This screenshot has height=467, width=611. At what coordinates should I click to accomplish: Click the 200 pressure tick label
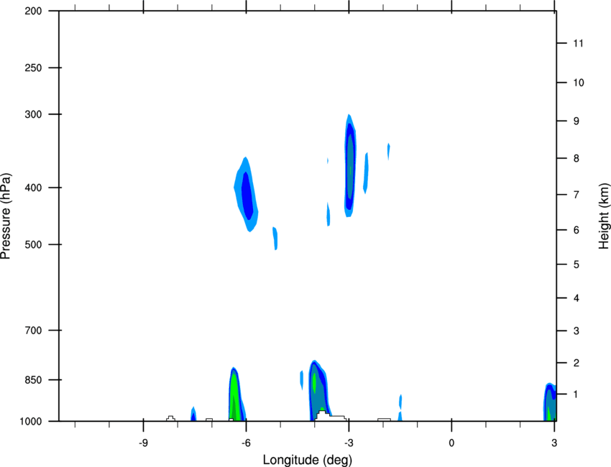click(x=33, y=11)
